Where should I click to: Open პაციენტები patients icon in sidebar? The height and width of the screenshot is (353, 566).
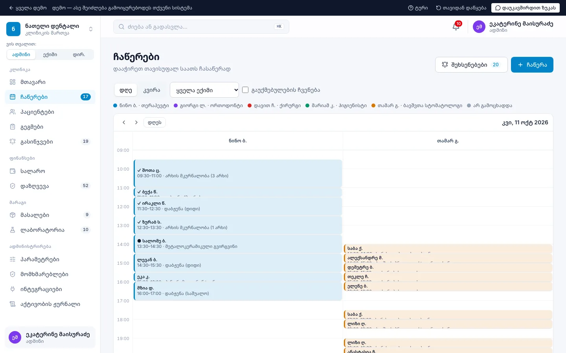pos(13,112)
